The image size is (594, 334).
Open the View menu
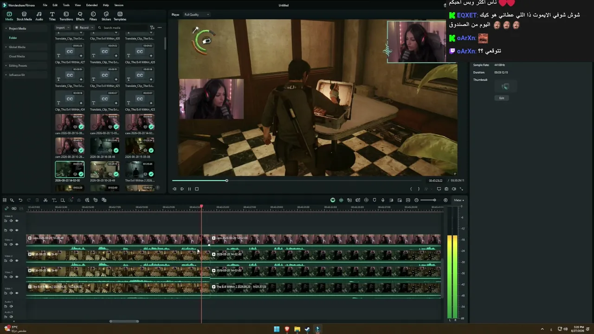(77, 5)
